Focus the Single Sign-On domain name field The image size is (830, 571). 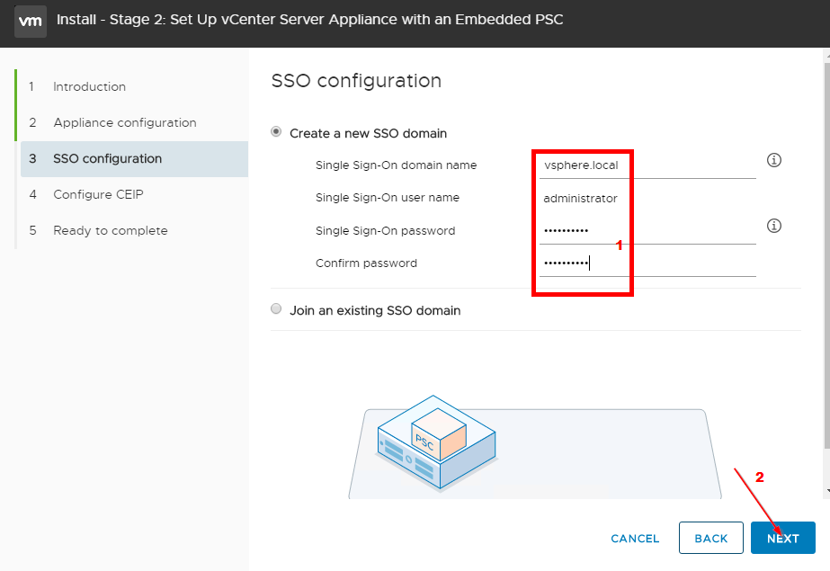click(647, 165)
